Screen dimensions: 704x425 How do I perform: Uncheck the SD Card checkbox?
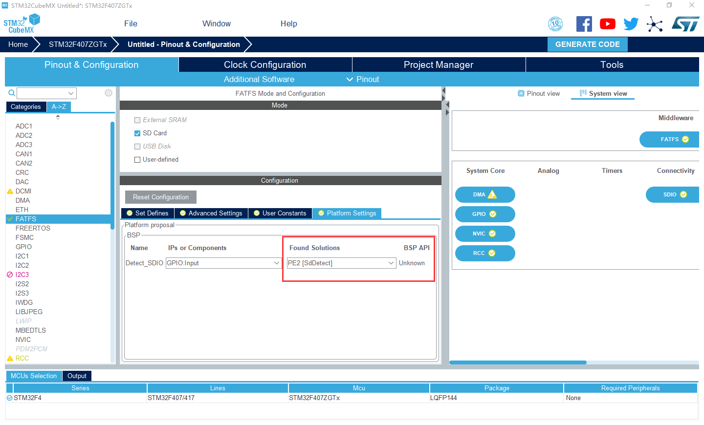[x=137, y=133]
